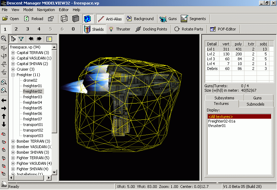277x190 pixels.
Task: Open the Editor menu
Action: [x=64, y=10]
